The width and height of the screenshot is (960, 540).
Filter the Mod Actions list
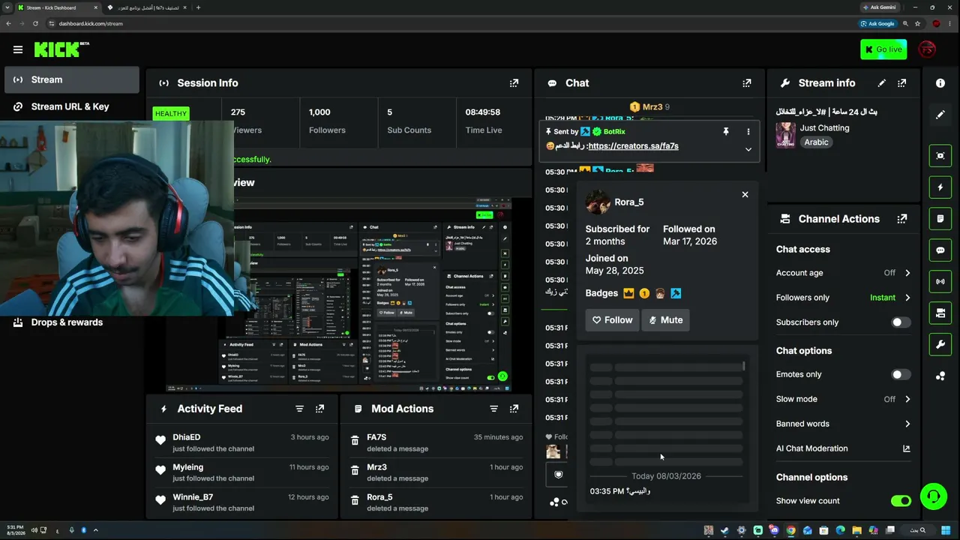pos(493,409)
